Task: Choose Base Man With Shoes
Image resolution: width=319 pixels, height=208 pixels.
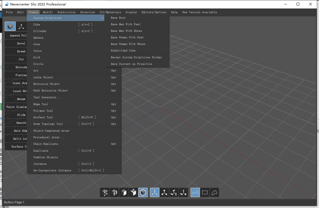Action: click(136, 31)
